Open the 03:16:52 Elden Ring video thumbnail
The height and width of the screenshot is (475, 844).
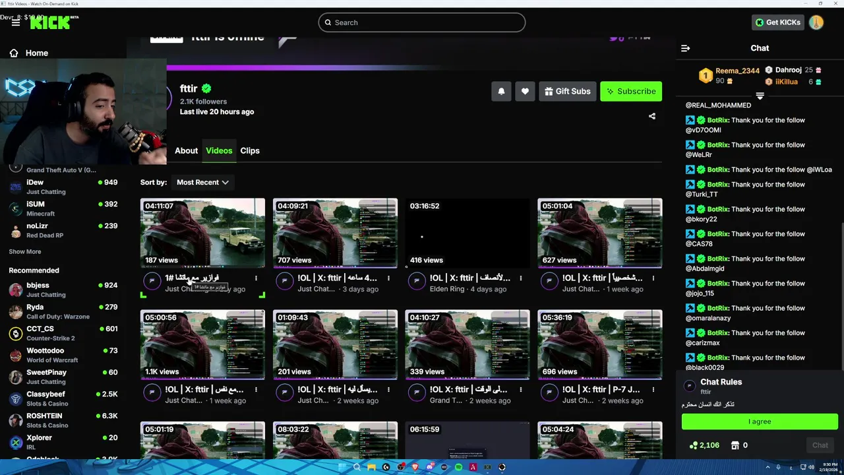pyautogui.click(x=467, y=233)
